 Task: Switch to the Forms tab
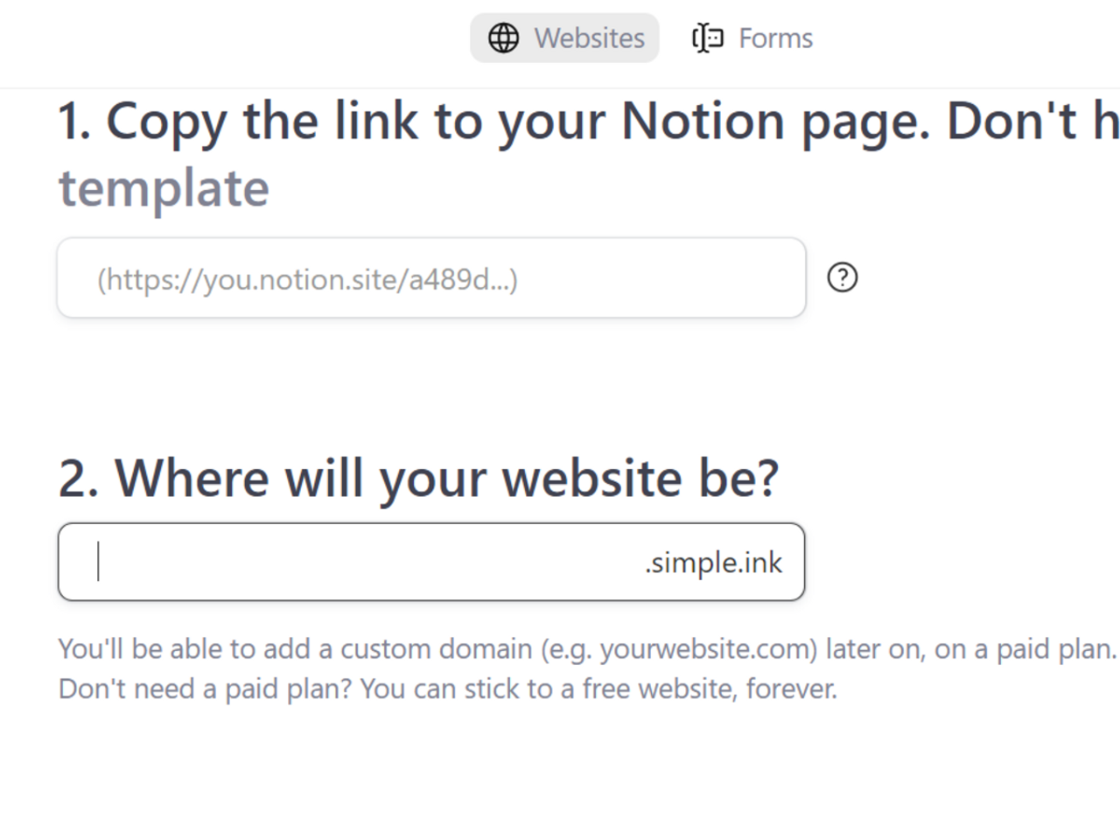pos(774,38)
